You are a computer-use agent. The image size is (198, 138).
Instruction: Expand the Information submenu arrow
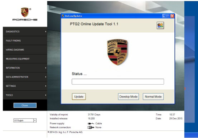pyautogui.click(x=46, y=68)
